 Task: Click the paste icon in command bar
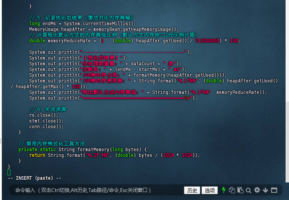tap(240, 190)
